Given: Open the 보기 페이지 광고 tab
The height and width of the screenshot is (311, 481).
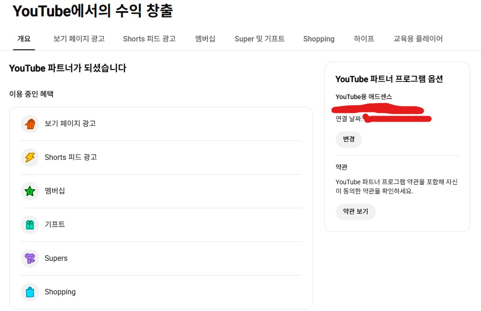Looking at the screenshot, I should (x=79, y=39).
